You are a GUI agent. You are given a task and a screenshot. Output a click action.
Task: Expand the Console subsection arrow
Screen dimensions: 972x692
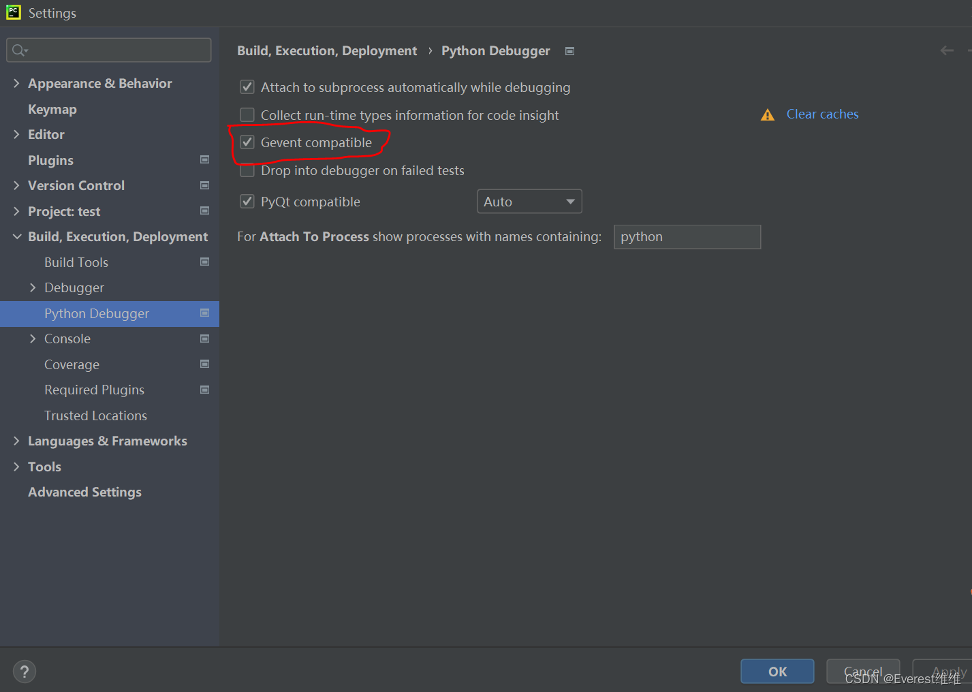(33, 339)
